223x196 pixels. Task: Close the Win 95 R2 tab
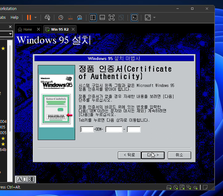tap(73, 29)
